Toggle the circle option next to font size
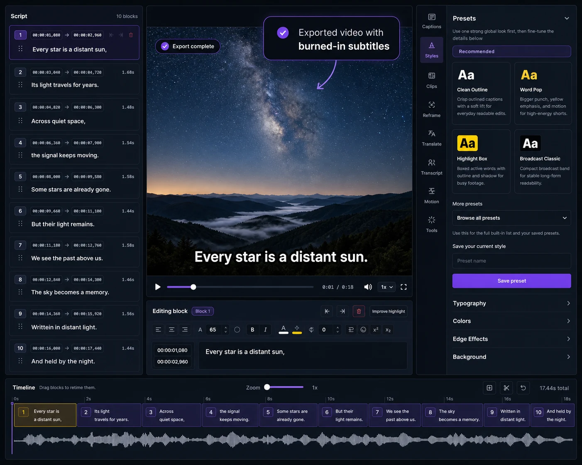Image resolution: width=582 pixels, height=465 pixels. 237,329
